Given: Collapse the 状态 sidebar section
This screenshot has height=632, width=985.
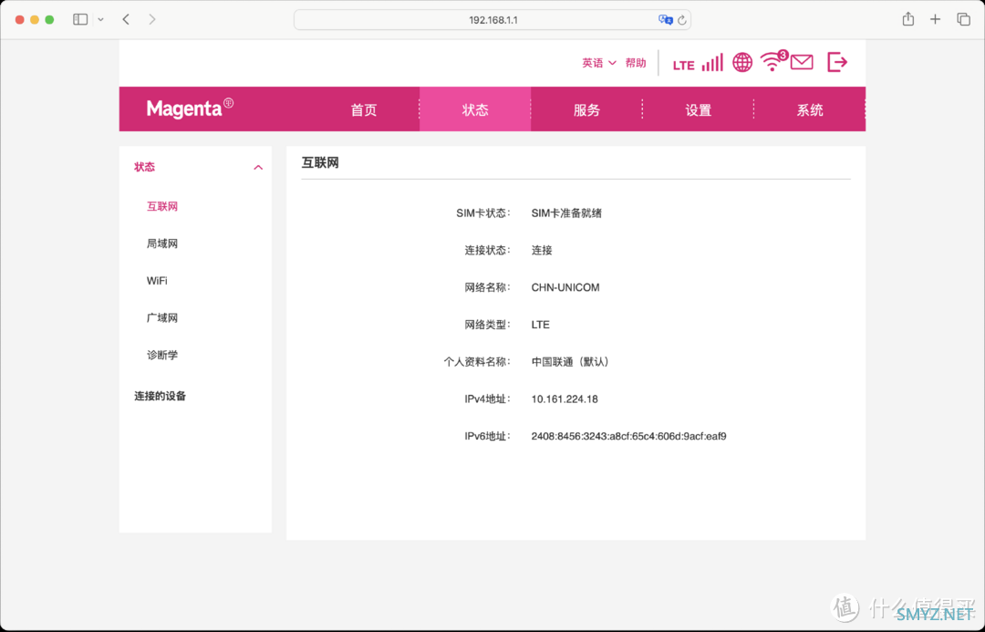Looking at the screenshot, I should pos(258,168).
